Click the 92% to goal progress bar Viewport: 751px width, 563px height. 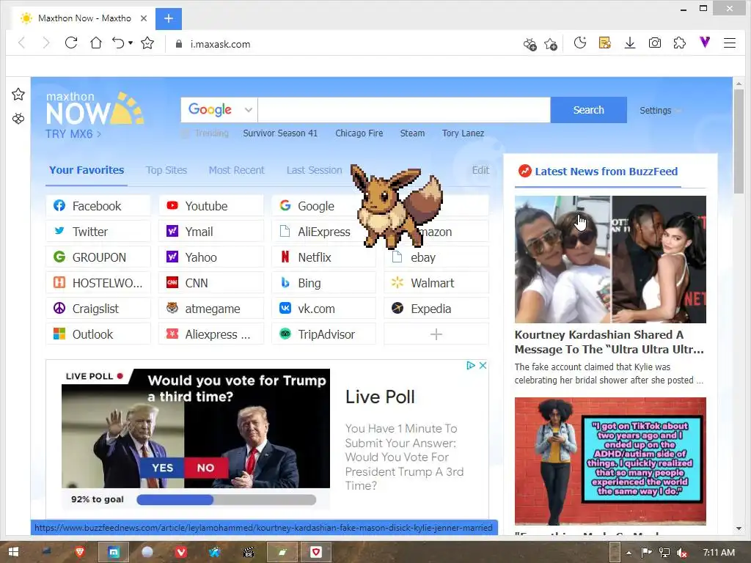click(x=226, y=500)
